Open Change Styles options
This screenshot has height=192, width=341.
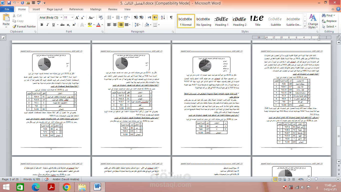(x=313, y=21)
